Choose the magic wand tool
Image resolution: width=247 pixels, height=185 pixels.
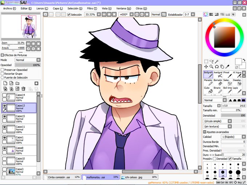pyautogui.click(x=217, y=61)
